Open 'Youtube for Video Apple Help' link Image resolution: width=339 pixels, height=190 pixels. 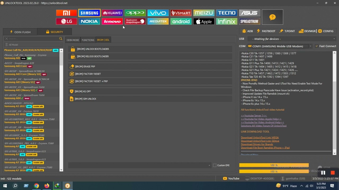261,119
